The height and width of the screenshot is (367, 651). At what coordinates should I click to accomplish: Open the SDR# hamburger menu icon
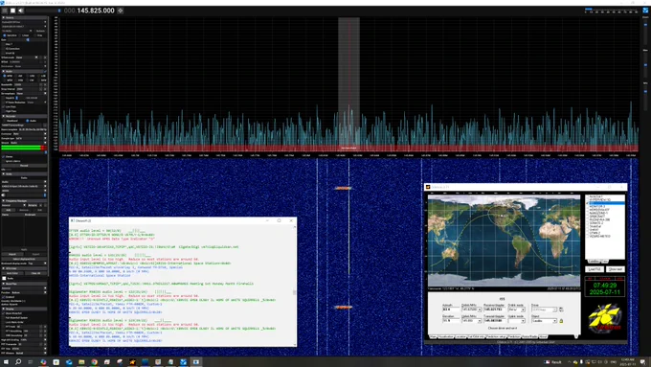click(x=5, y=11)
